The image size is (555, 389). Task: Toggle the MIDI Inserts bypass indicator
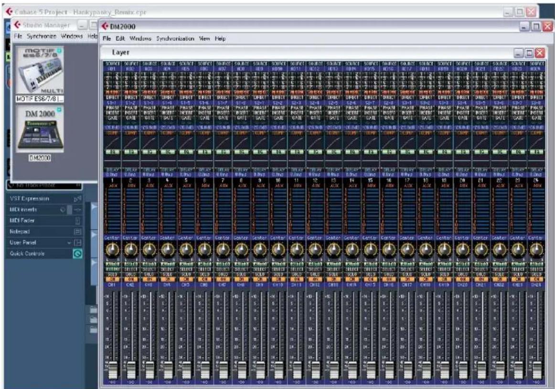pyautogui.click(x=63, y=210)
